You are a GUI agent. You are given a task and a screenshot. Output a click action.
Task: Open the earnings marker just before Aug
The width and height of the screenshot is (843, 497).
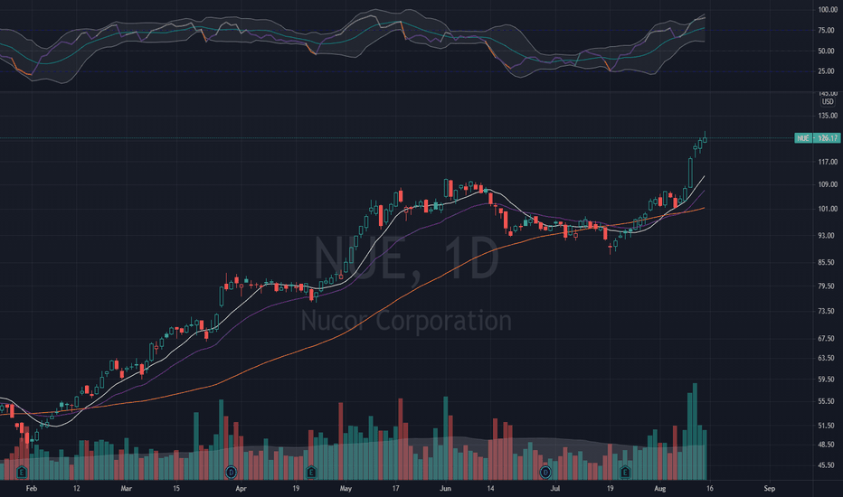[625, 473]
